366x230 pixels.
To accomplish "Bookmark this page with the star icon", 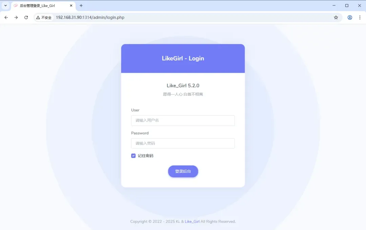I will tap(336, 18).
